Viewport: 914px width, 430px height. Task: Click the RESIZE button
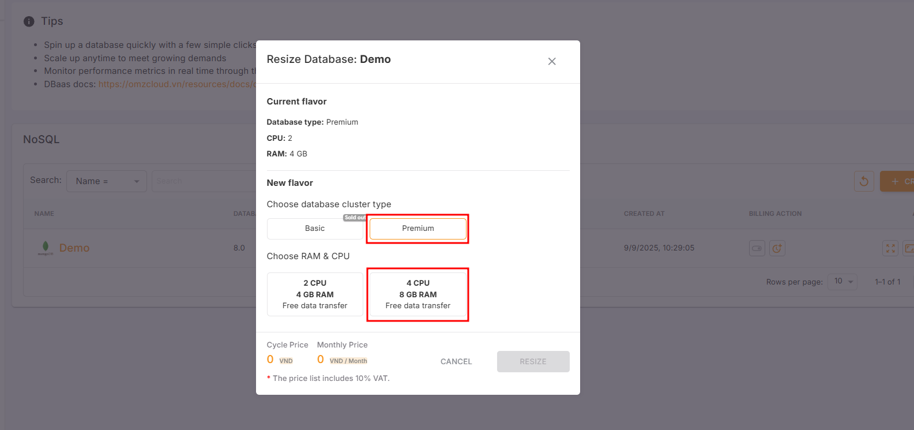click(533, 361)
